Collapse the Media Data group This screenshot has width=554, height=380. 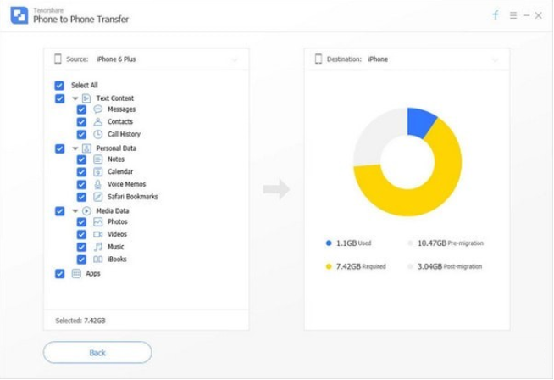pos(75,211)
